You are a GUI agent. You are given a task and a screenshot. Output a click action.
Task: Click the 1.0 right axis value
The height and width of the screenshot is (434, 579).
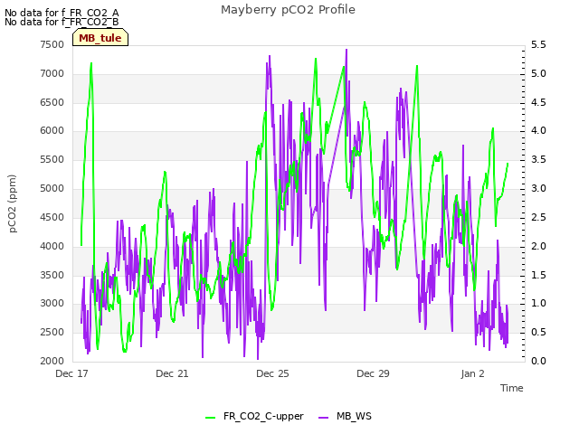click(538, 304)
